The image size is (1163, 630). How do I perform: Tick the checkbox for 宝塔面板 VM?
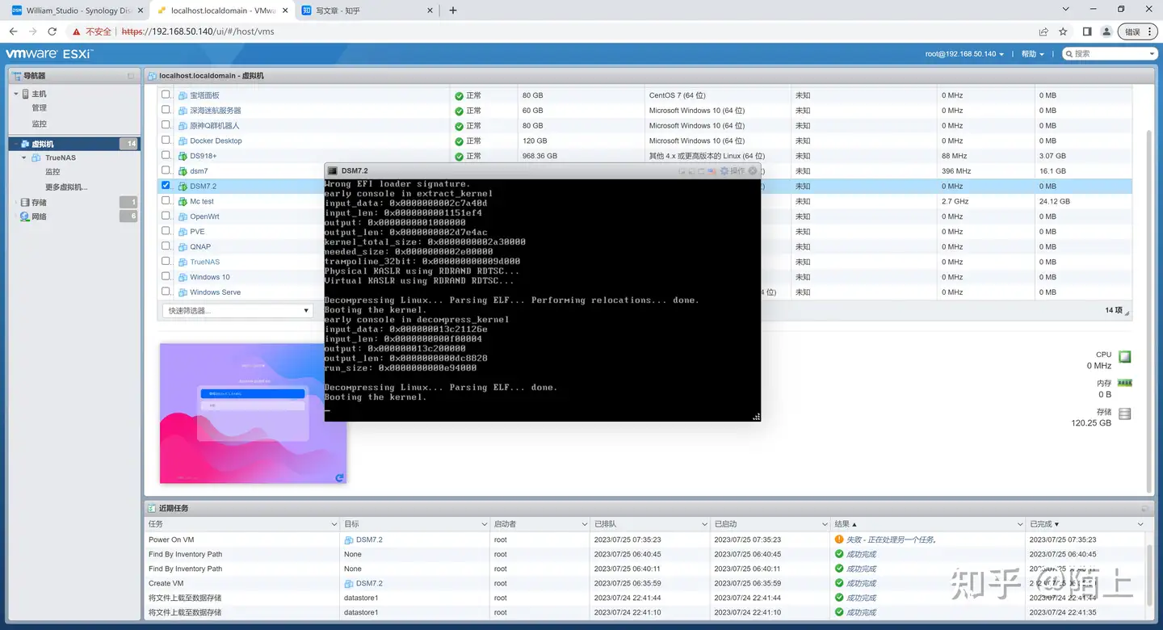coord(166,94)
